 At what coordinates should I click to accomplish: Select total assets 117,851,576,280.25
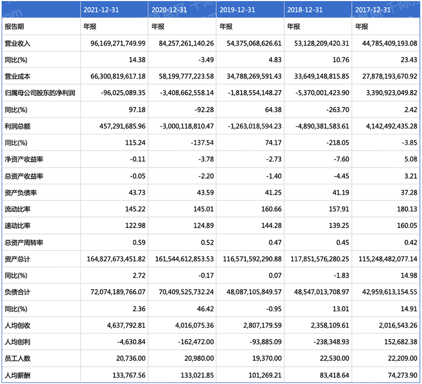coord(320,259)
